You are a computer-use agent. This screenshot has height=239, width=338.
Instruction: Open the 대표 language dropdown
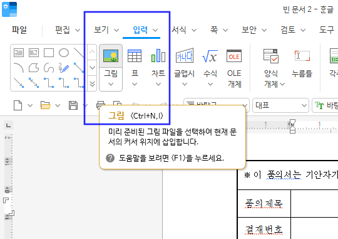tap(280, 105)
